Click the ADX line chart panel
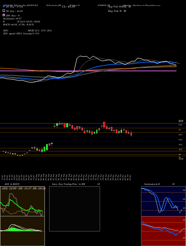 [x=22, y=201]
